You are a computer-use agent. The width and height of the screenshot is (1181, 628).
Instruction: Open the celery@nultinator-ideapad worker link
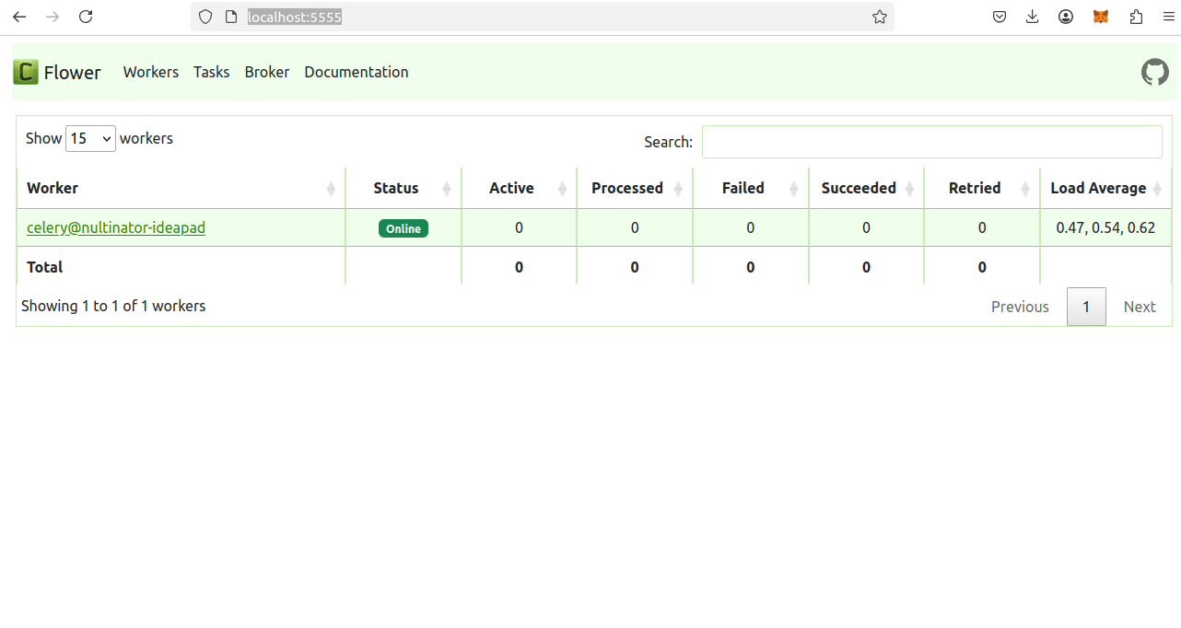coord(116,227)
